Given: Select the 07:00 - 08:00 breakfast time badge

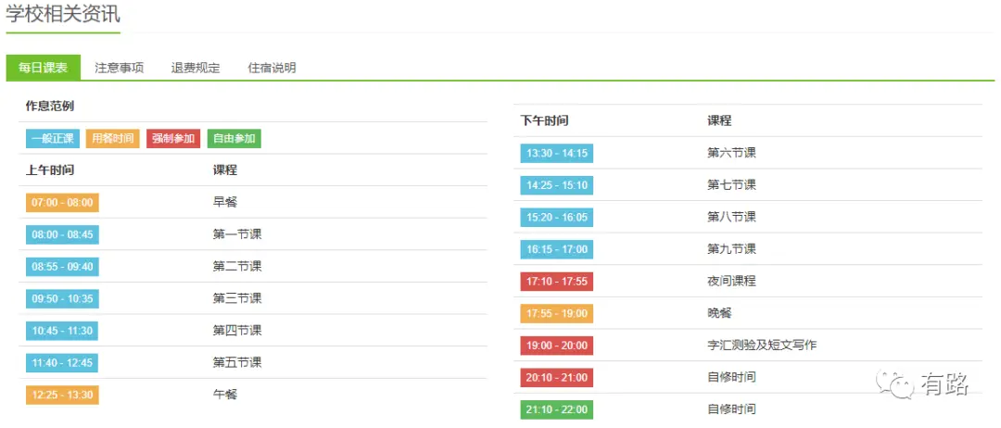Looking at the screenshot, I should point(63,203).
